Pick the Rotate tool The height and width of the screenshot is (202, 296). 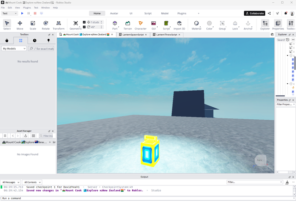point(46,24)
